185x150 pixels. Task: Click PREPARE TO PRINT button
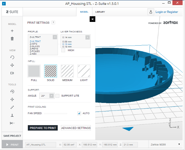point(43,128)
